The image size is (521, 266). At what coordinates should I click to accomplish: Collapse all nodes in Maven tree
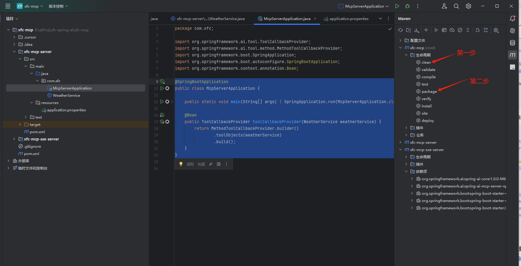coord(468,30)
